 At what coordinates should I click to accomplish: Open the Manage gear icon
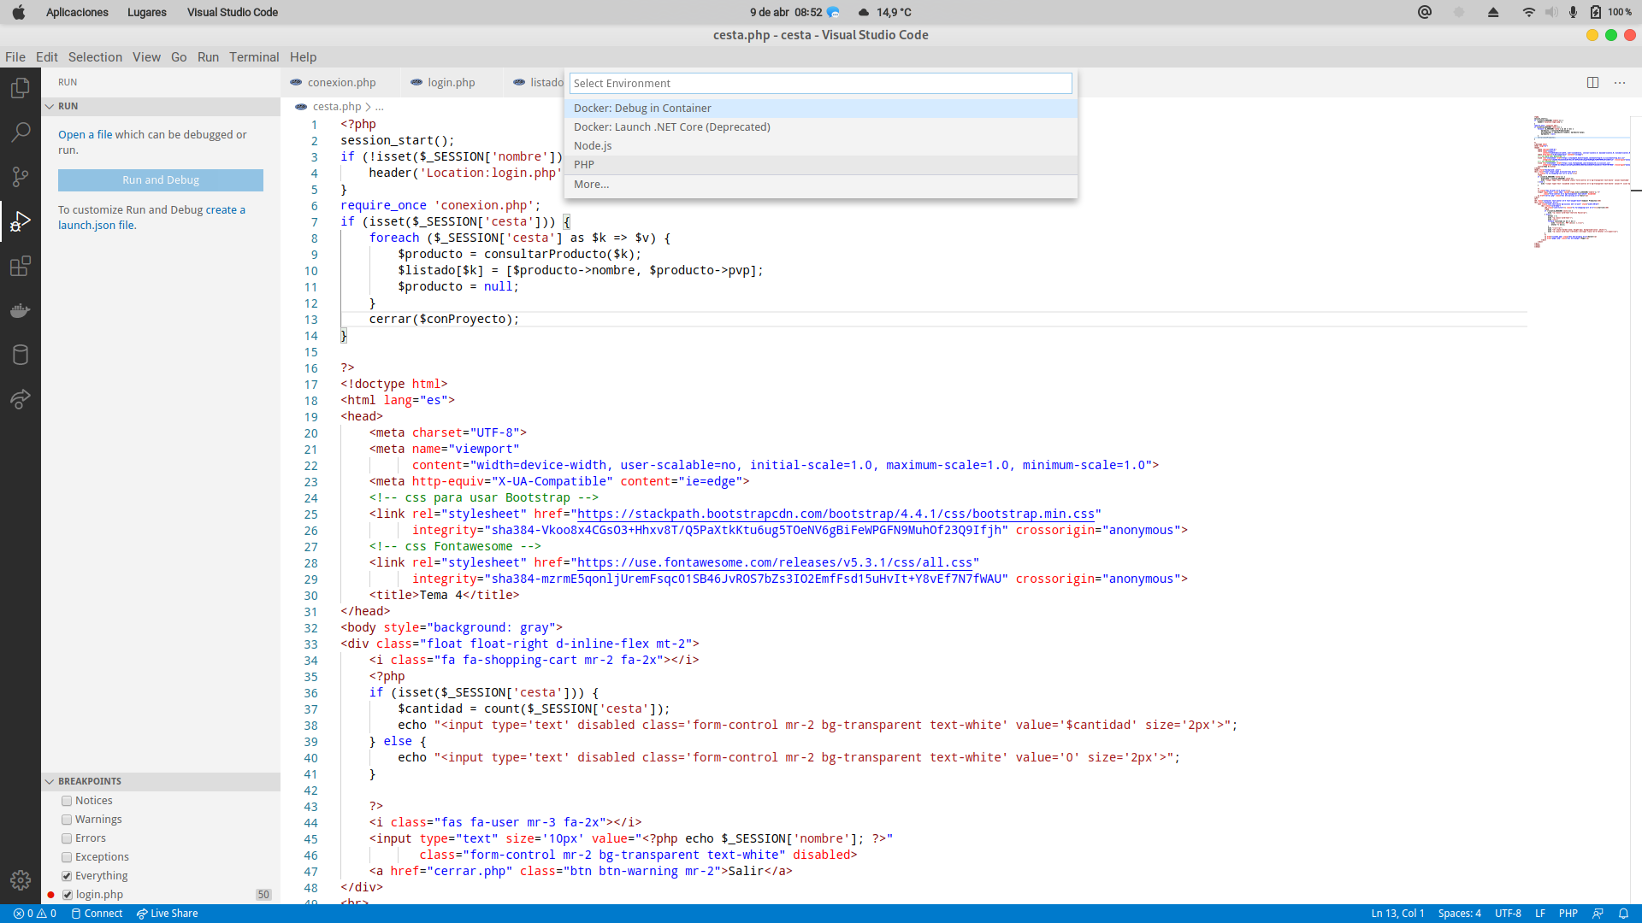pos(21,880)
